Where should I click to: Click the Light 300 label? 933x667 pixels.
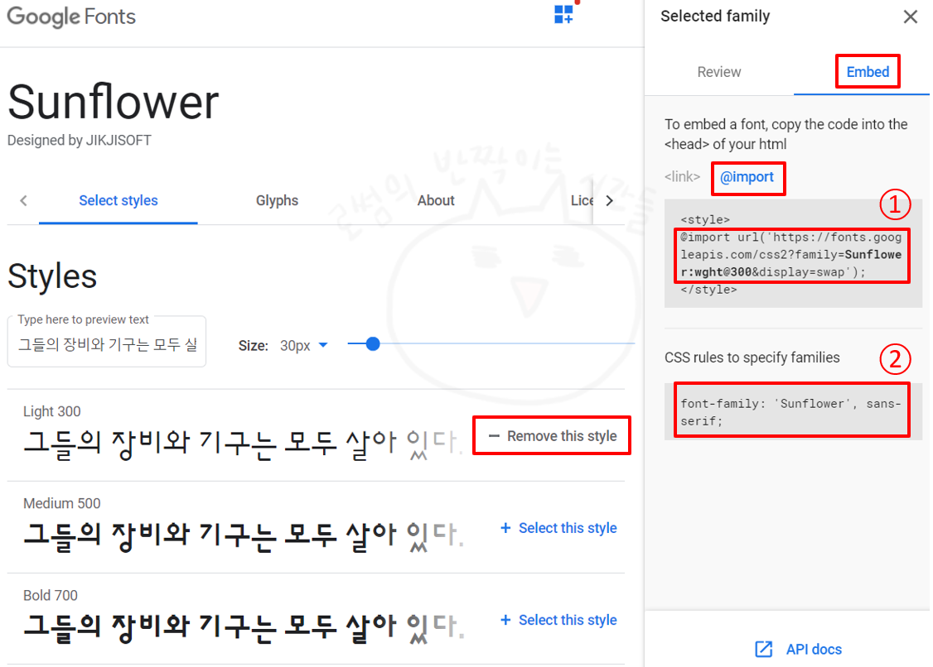click(51, 411)
